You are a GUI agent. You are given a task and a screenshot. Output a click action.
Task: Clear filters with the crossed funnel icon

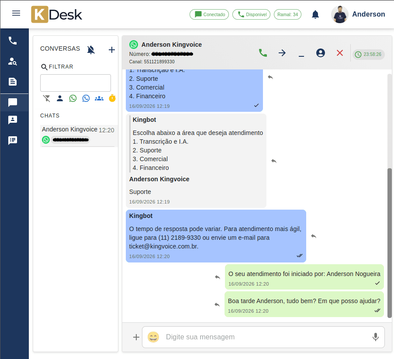coord(46,98)
